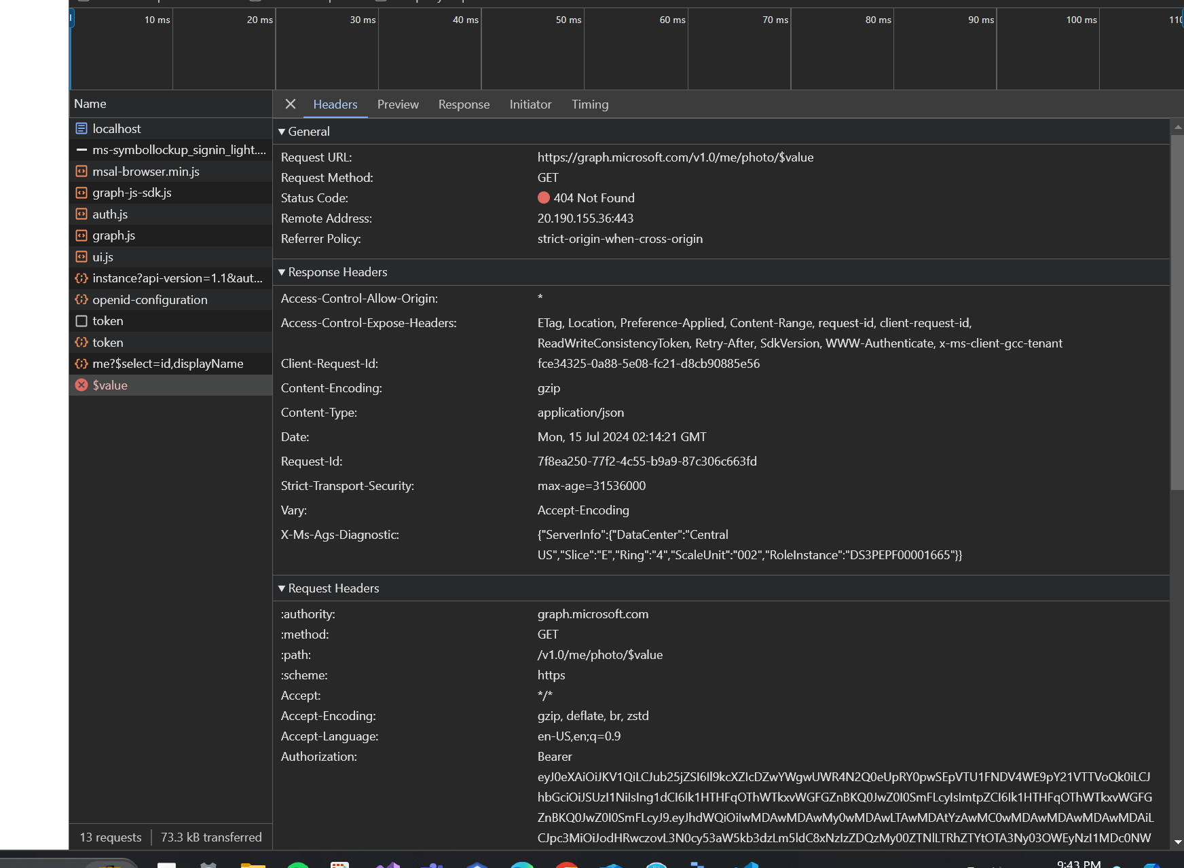This screenshot has height=868, width=1184.
Task: Choose the graph.js script request
Action: [x=170, y=235]
